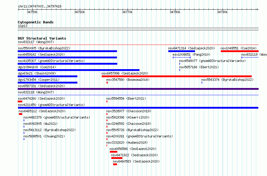Click the red nsv6456586 variant bar
Image resolution: width=267 pixels, height=176 pixels.
pyautogui.click(x=114, y=152)
